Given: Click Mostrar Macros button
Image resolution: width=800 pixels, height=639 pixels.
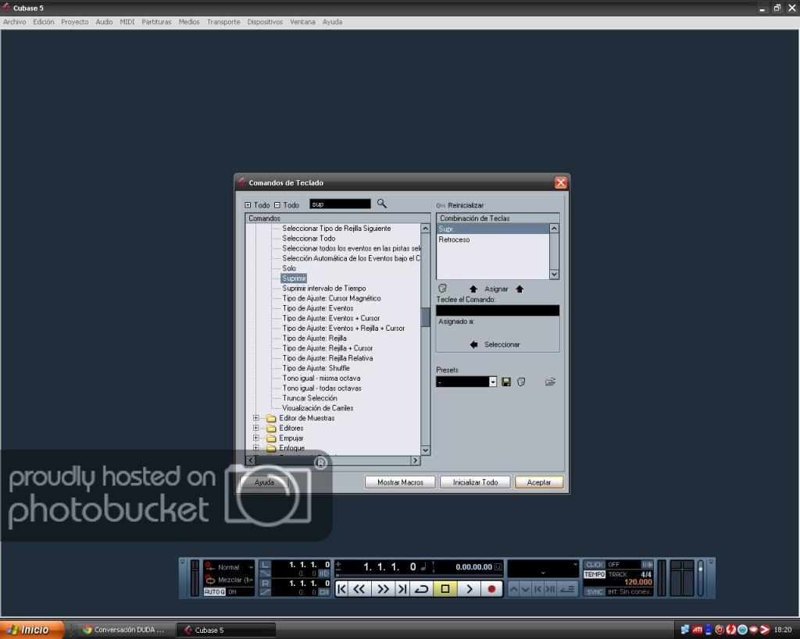Looking at the screenshot, I should 400,482.
